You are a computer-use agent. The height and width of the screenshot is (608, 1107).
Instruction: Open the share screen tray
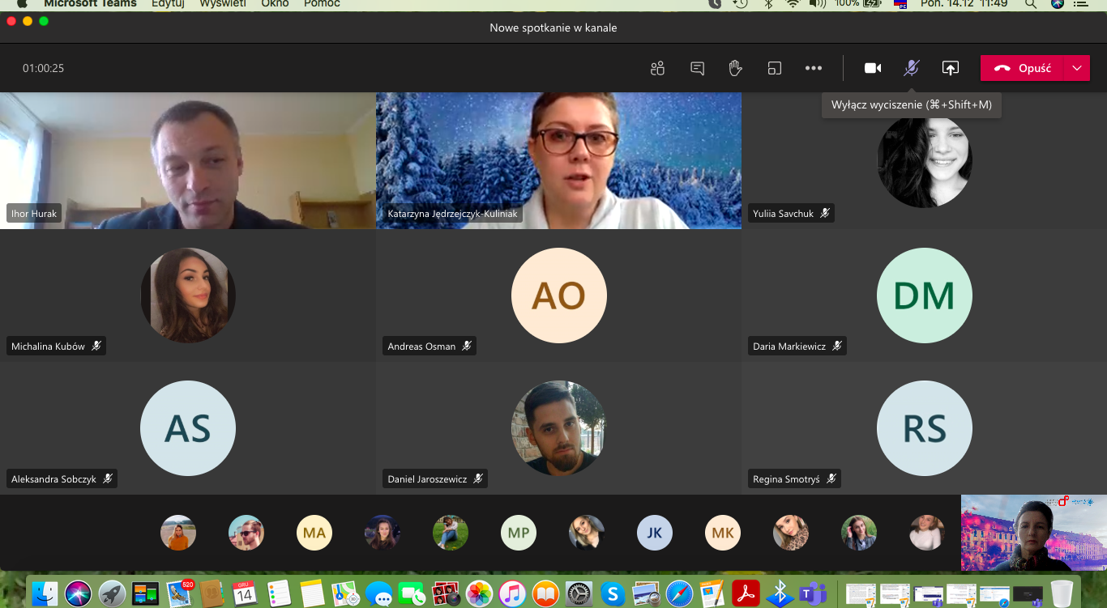[951, 68]
